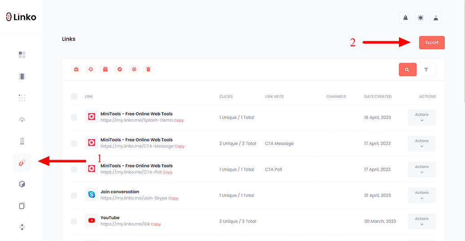Check the box for the Join-Skype link row
This screenshot has height=241, width=465.
coord(74,195)
